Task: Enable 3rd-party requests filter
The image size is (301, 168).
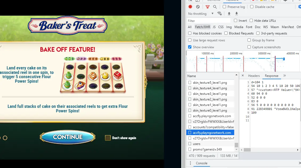Action: [258, 33]
